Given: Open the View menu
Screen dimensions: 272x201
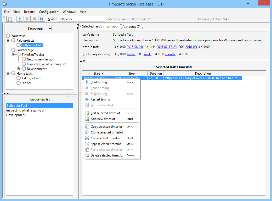Looking at the screenshot, I should tap(16, 12).
